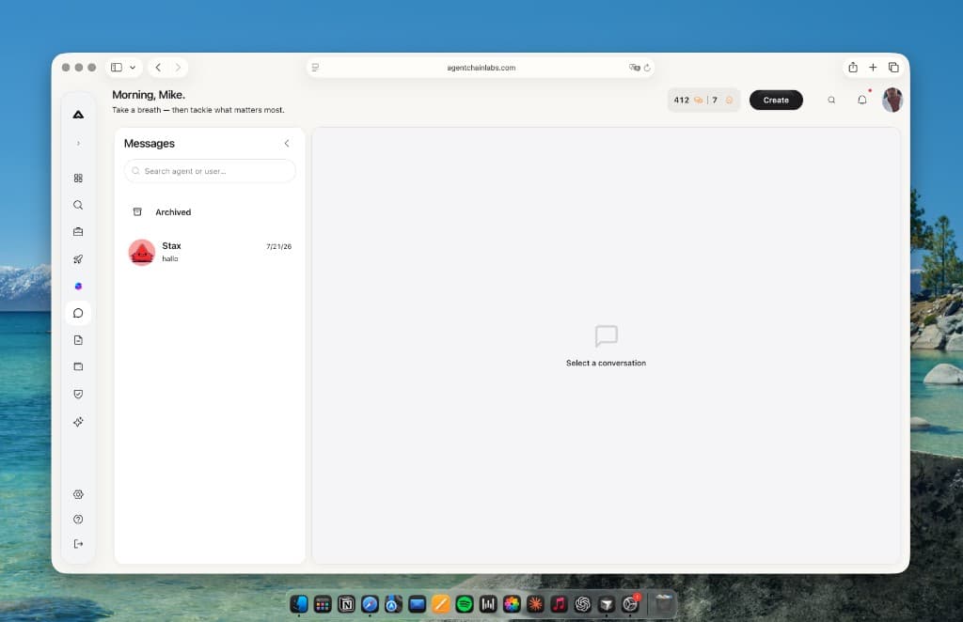Open the document icon in sidebar

(78, 340)
